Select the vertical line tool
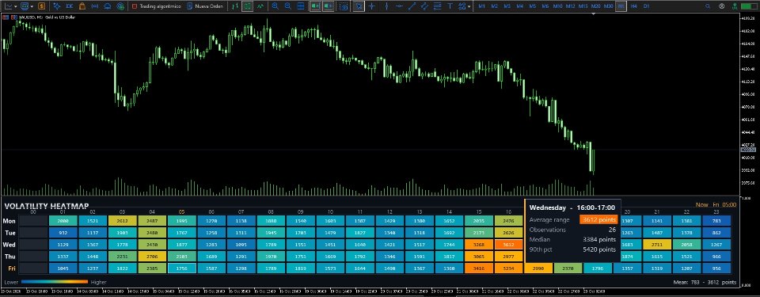This screenshot has width=760, height=297. [x=386, y=6]
